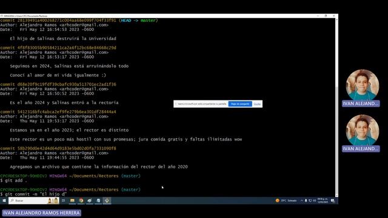Viewport: 388px width, 218px height.
Task: Click message 'Es el año 2024 y Salinas entró a la rectoría'
Action: coord(64,102)
